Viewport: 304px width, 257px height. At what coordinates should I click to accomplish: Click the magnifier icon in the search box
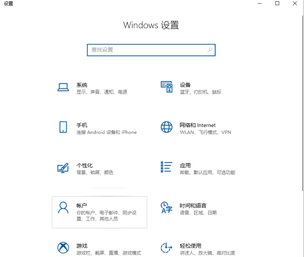tap(210, 50)
